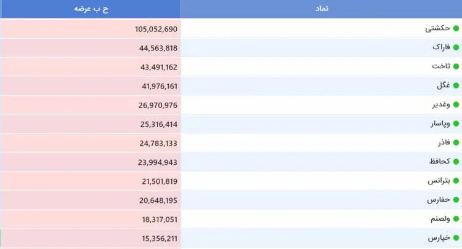Click the green status dot for فاراک

(x=456, y=47)
